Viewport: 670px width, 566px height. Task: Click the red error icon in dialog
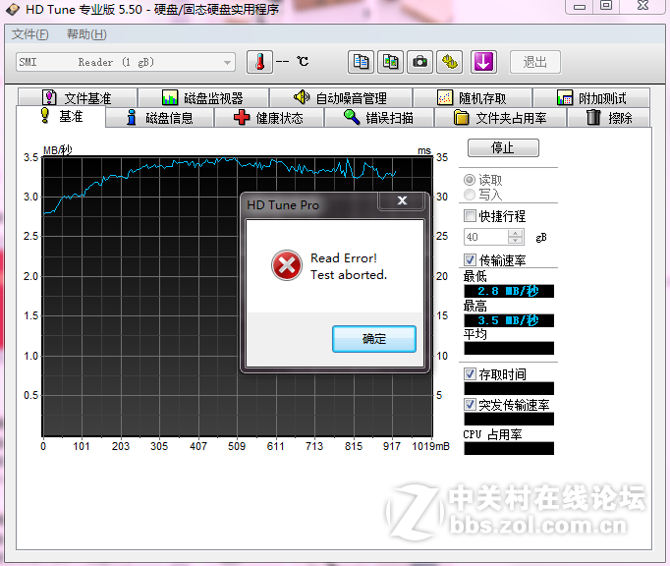coord(286,265)
